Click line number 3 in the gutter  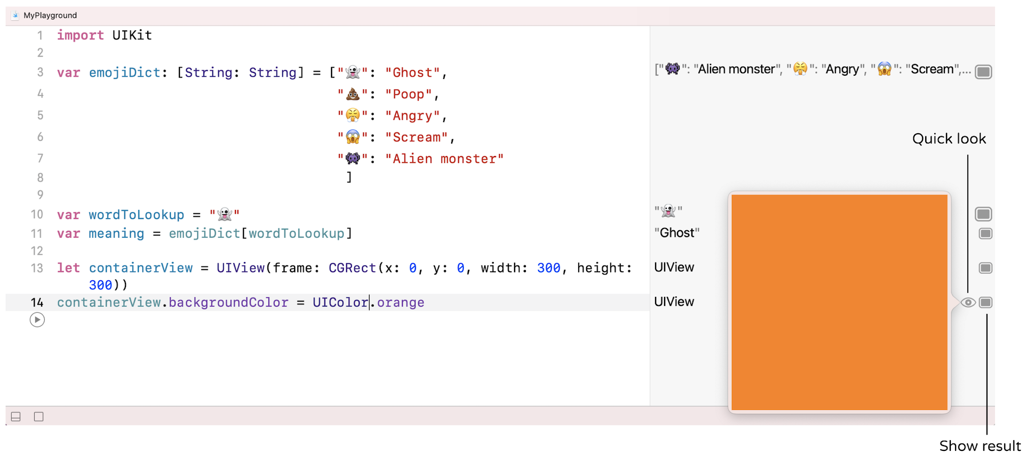[x=40, y=72]
